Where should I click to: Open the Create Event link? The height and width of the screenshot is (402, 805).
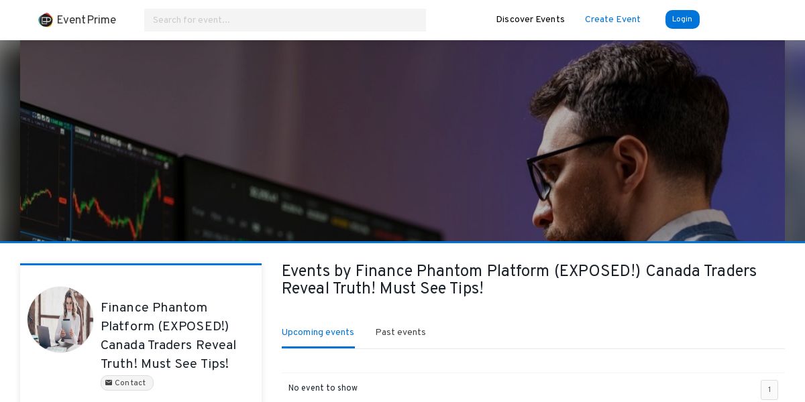pyautogui.click(x=612, y=19)
